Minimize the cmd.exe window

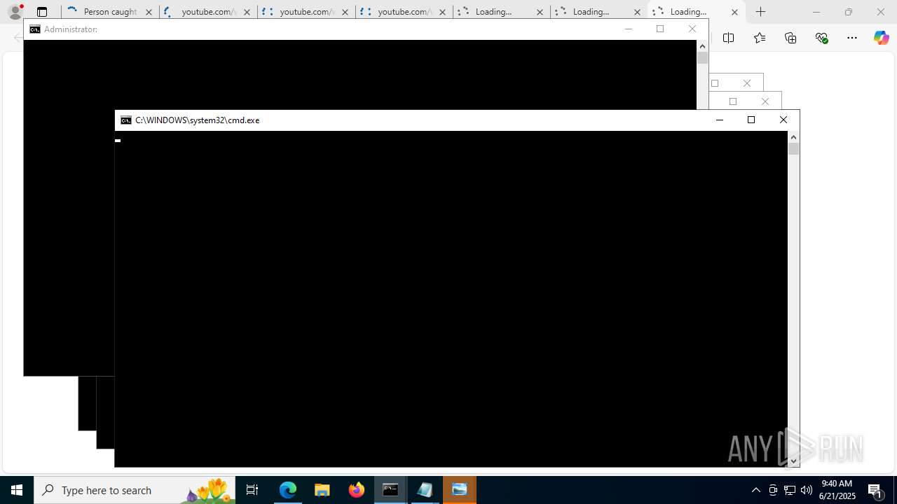coord(719,120)
